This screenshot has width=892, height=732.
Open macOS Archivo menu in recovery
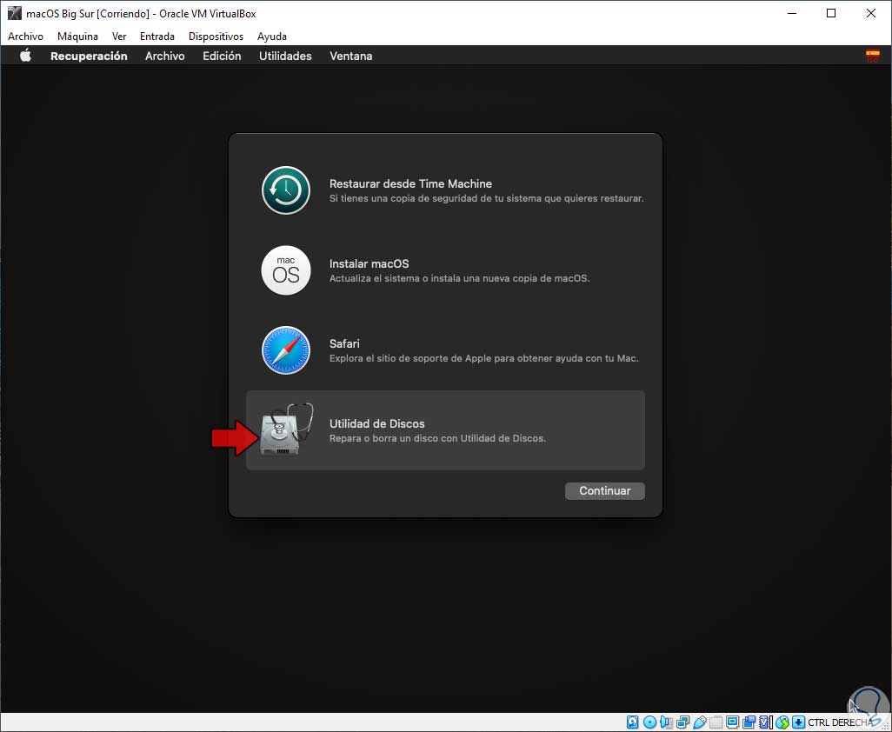coord(165,56)
